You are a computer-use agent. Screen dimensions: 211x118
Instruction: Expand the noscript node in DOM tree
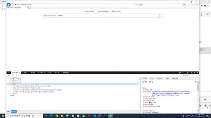(x=12, y=86)
